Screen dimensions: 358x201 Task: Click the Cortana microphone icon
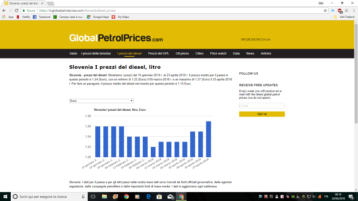click(x=83, y=197)
